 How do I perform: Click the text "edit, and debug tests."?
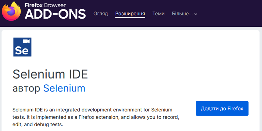pyautogui.click(x=38, y=124)
